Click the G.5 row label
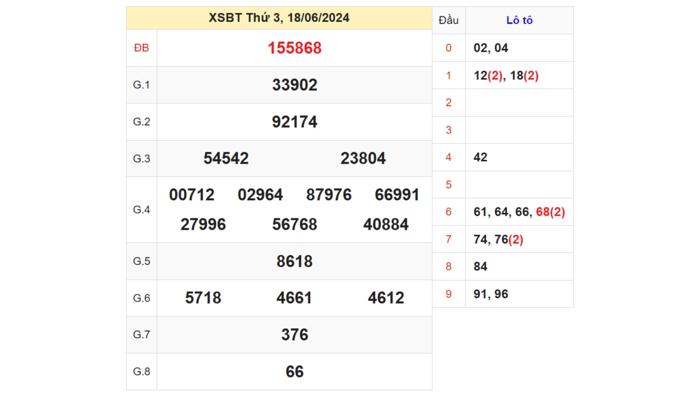 pos(142,261)
